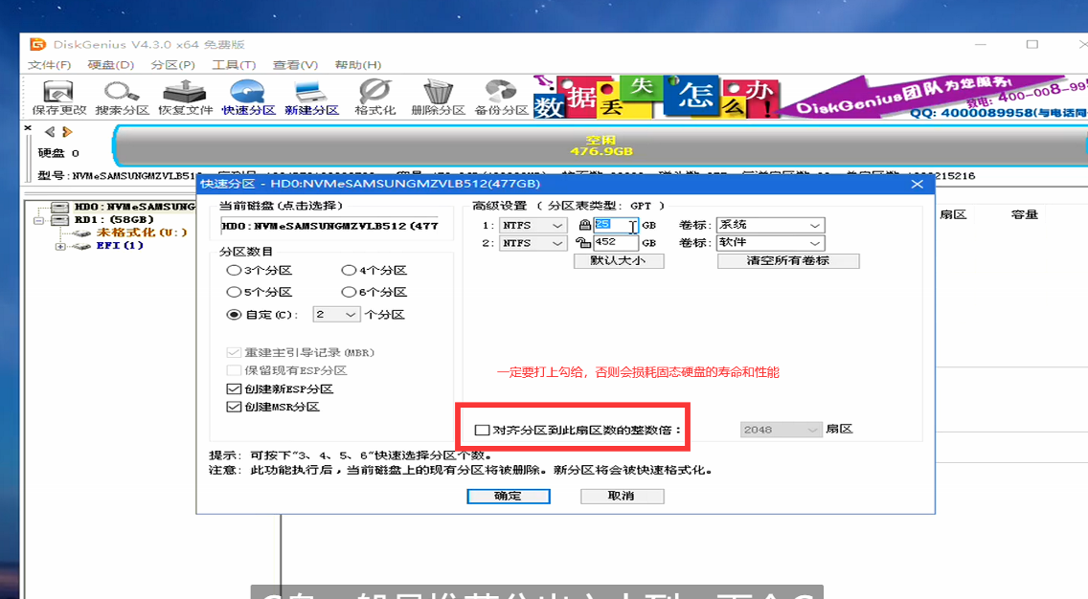The width and height of the screenshot is (1088, 599).
Task: Click the Keep existing ESP (保留现有ESP分区) checkbox
Action: [234, 371]
